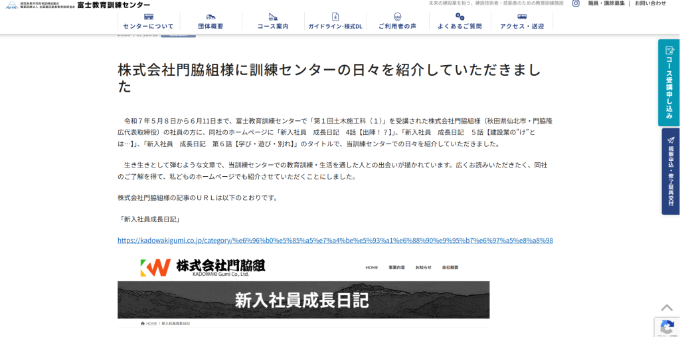Click the Q&A icon above よくあるご質問
The image size is (680, 337).
coord(460,17)
